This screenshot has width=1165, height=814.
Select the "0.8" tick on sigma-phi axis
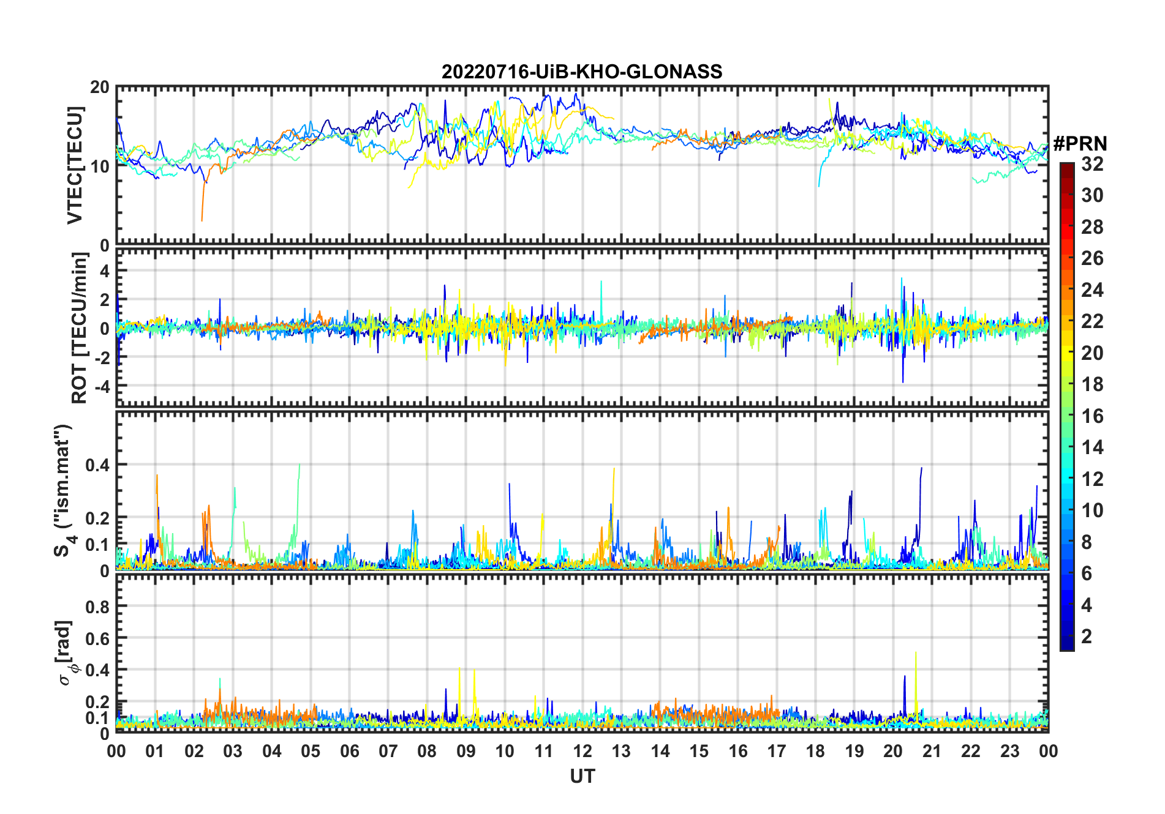[98, 607]
